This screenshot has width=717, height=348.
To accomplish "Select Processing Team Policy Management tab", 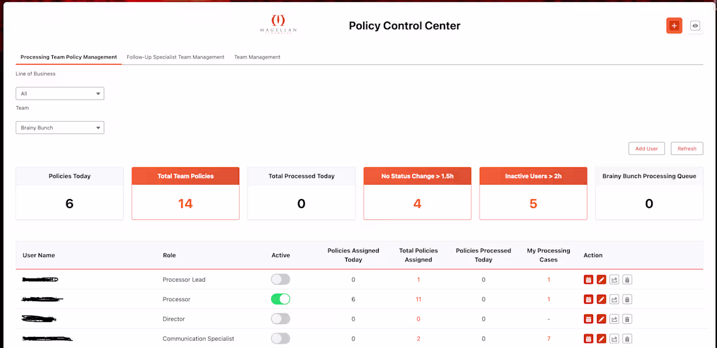I will [x=68, y=57].
